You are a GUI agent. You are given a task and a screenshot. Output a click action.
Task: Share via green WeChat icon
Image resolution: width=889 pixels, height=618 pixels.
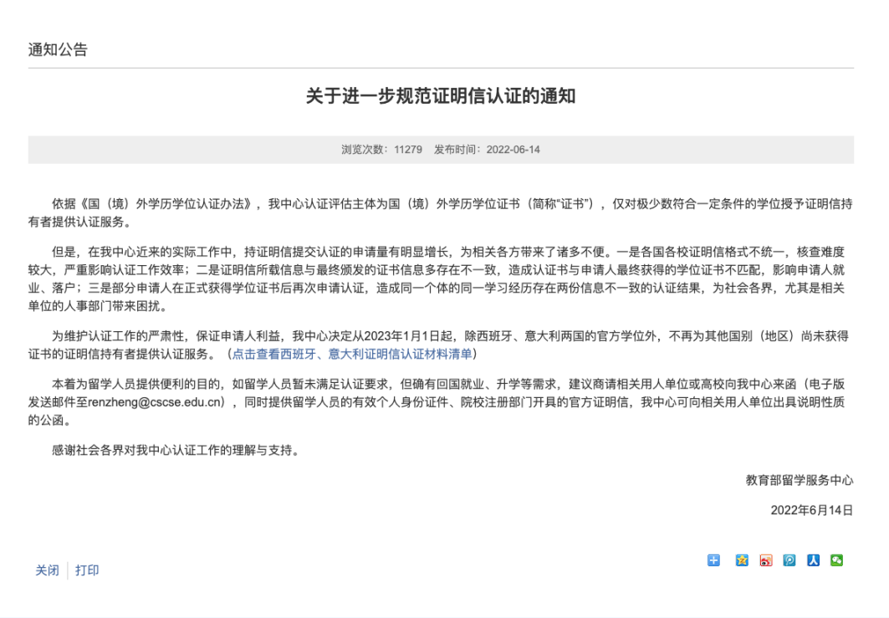(837, 560)
